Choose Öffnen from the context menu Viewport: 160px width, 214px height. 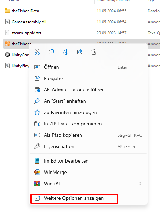pos(88,67)
